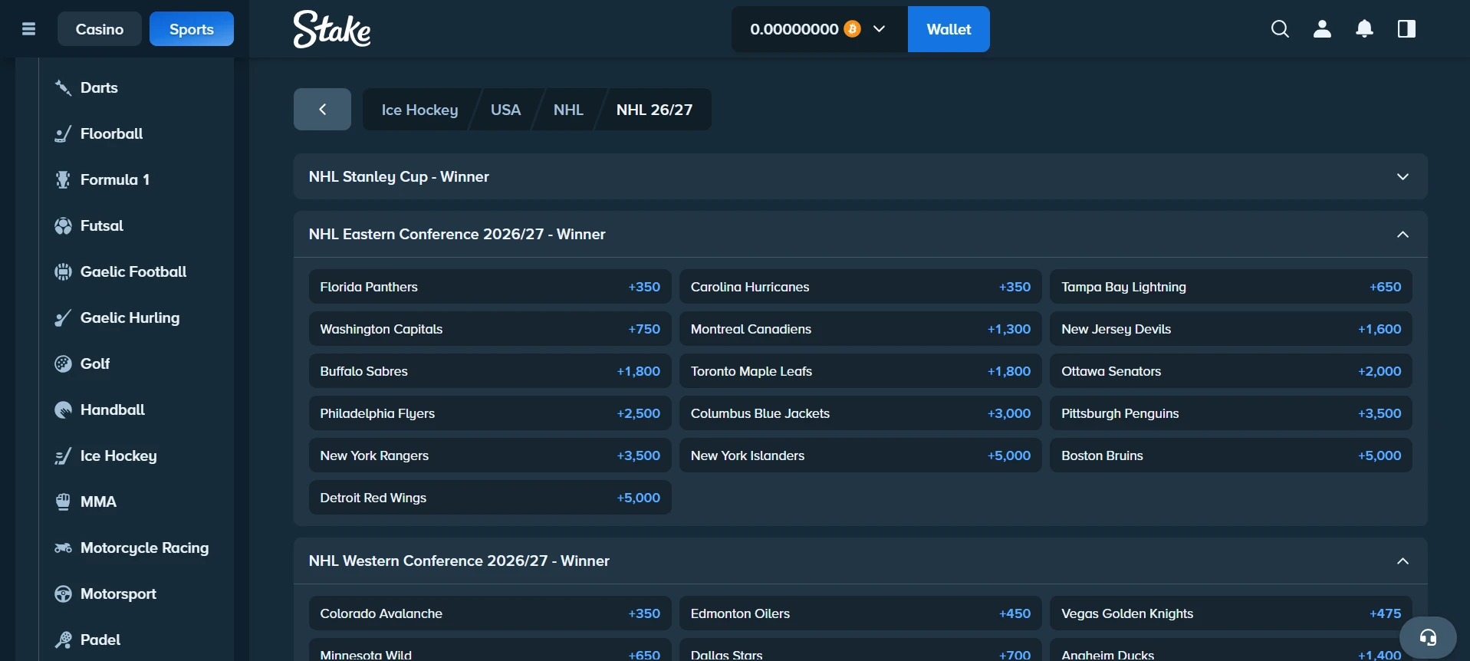Select Toronto Maple Leafs odds

[860, 371]
